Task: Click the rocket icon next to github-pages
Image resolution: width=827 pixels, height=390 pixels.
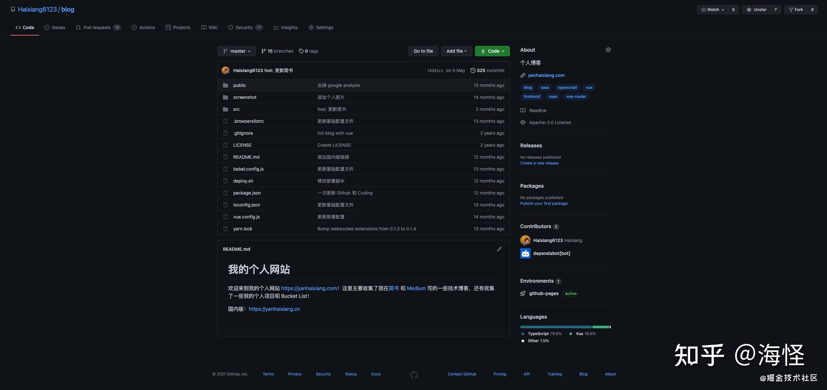Action: tap(522, 293)
